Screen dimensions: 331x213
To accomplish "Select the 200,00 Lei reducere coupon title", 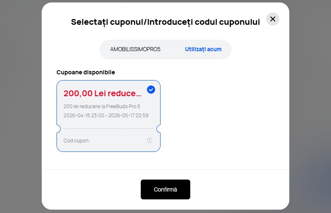I will tap(102, 93).
